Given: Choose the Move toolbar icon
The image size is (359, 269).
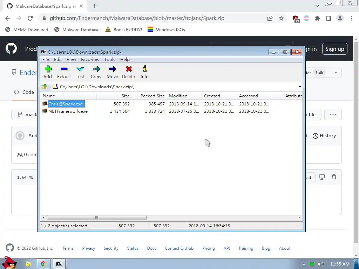Looking at the screenshot, I should tap(112, 72).
